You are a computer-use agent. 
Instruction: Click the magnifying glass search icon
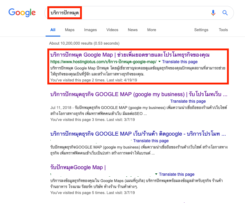click(x=225, y=13)
